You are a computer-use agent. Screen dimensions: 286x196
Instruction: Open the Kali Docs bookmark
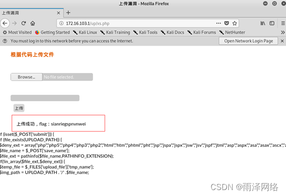172,32
